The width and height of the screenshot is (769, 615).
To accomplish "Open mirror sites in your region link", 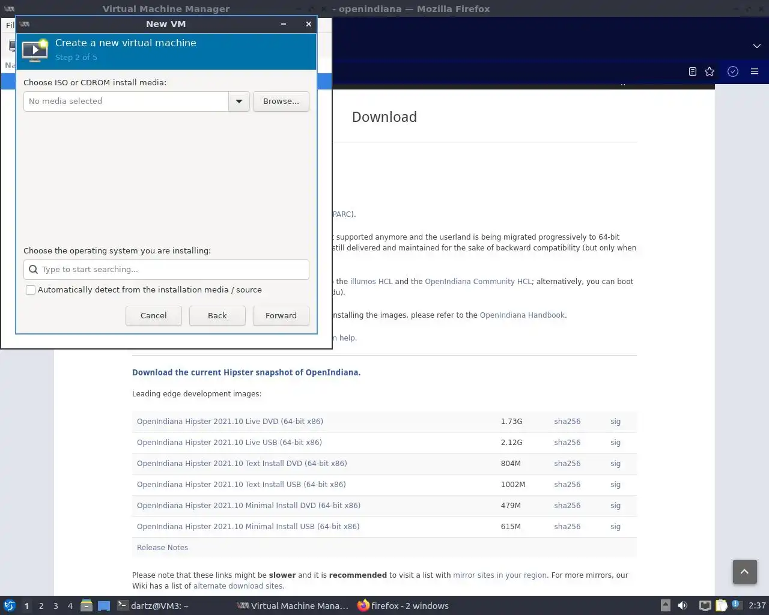I will point(500,575).
